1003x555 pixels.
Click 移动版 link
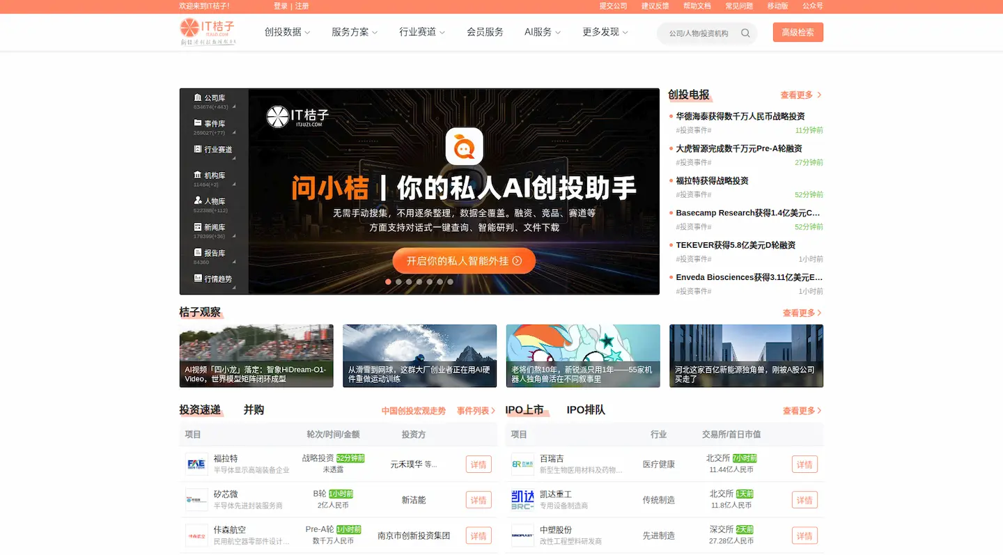point(777,6)
